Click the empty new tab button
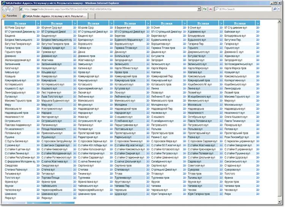285x207 pixels. point(92,16)
